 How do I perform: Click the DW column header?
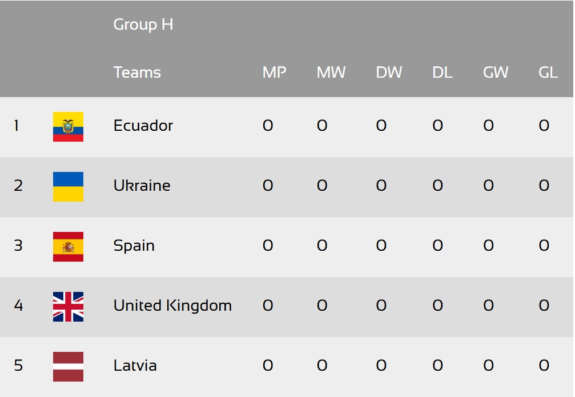click(389, 73)
